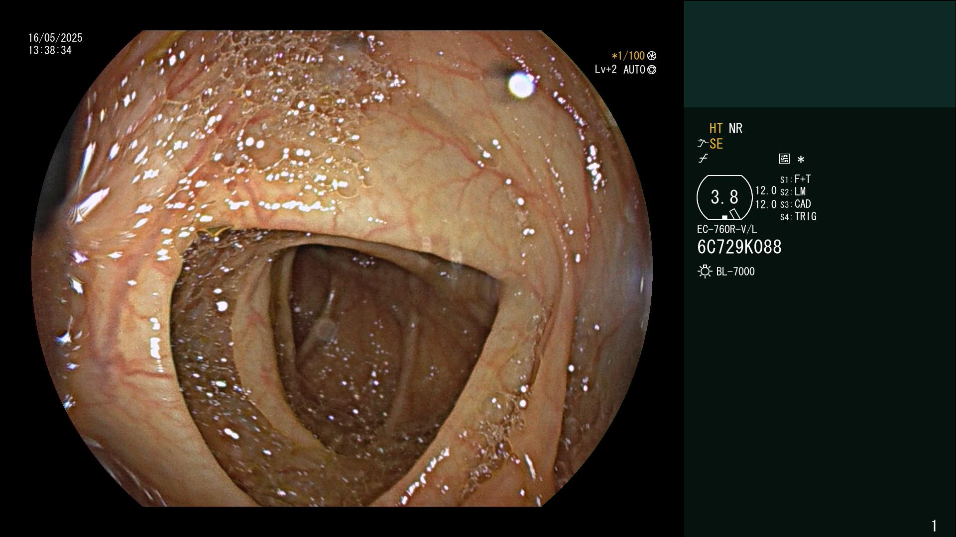
Task: Select the HT indicator
Action: tap(716, 129)
